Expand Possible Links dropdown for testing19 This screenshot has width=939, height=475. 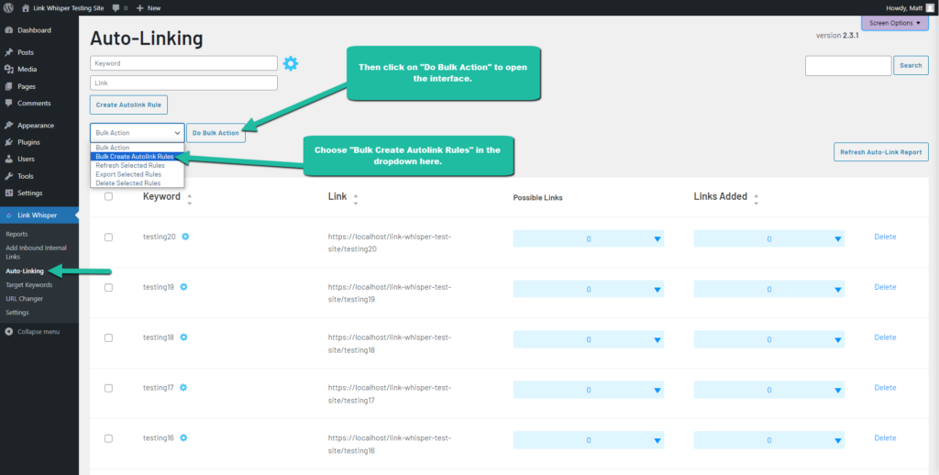pyautogui.click(x=588, y=290)
